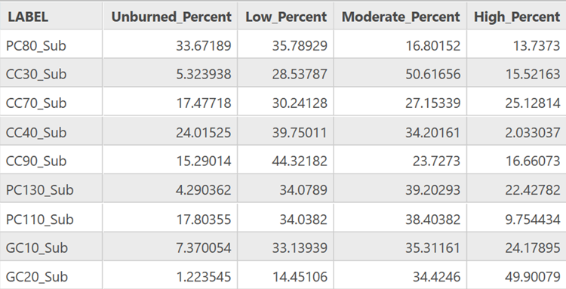This screenshot has height=289, width=566.
Task: Select the High_Percent column header
Action: [x=516, y=17]
